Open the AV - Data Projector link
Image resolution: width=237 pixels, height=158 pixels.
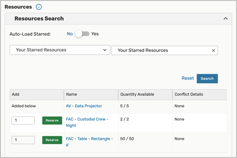tap(84, 106)
